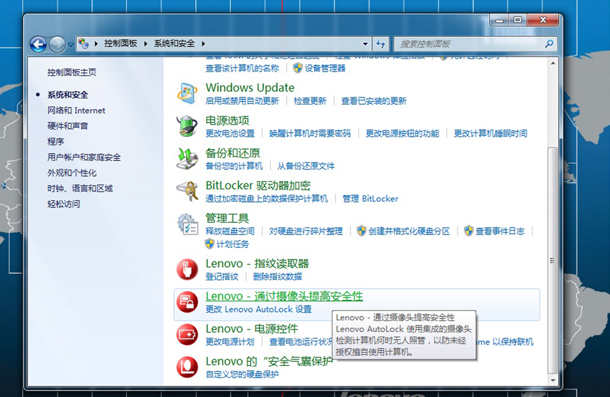Image resolution: width=610 pixels, height=397 pixels.
Task: Open 控制面板主页 in the sidebar
Action: (x=71, y=73)
